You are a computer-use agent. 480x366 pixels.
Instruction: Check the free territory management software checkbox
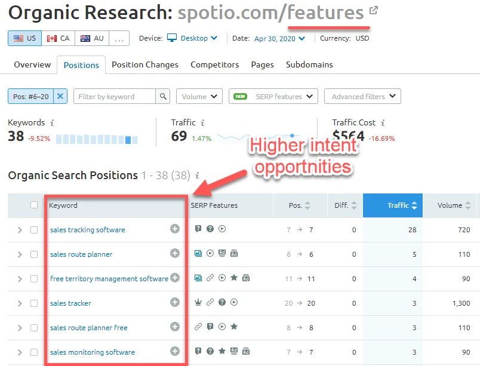click(34, 279)
